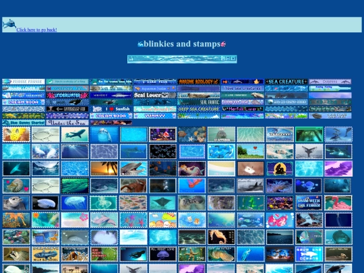Click the brown octopus stamp
364x273 pixels.
click(x=133, y=186)
